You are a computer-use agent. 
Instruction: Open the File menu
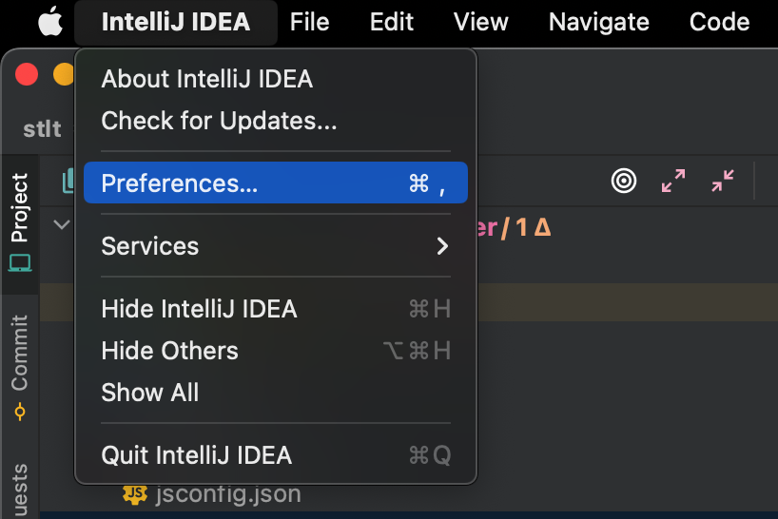(310, 22)
